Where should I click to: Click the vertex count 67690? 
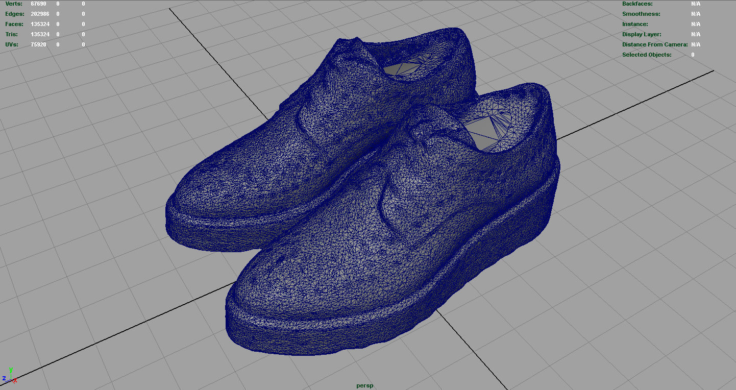click(39, 4)
